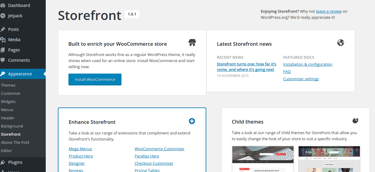Screen dimensions: 375x172
Task: Open WooCommerce Customiser link
Action: click(x=160, y=149)
